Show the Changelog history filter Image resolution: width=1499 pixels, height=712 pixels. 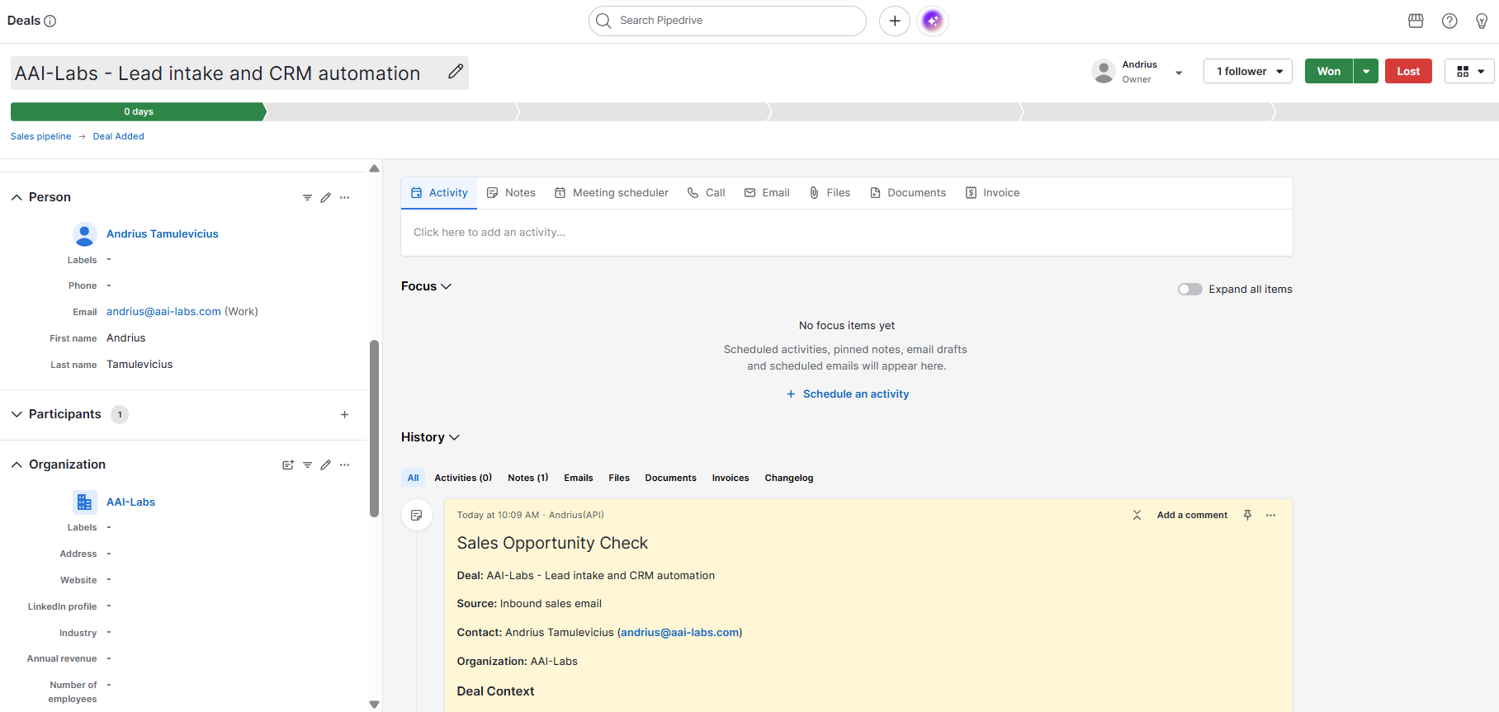(789, 478)
